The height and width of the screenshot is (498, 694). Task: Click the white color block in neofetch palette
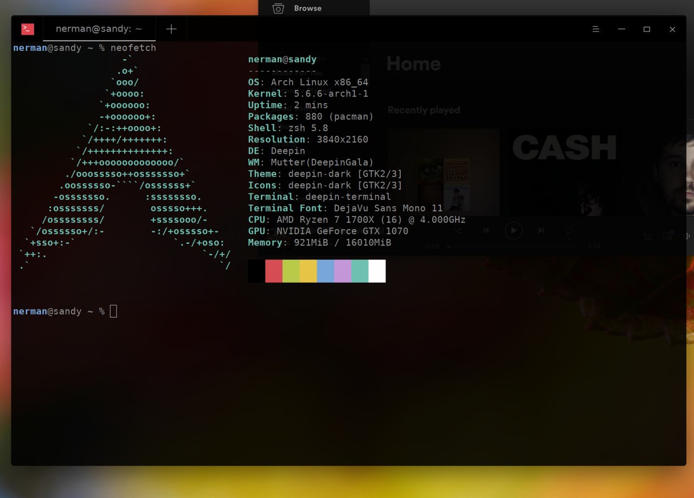377,271
